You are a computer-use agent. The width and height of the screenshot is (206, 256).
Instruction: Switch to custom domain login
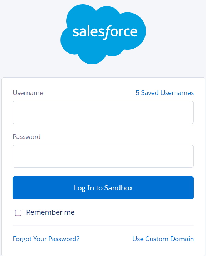[163, 239]
